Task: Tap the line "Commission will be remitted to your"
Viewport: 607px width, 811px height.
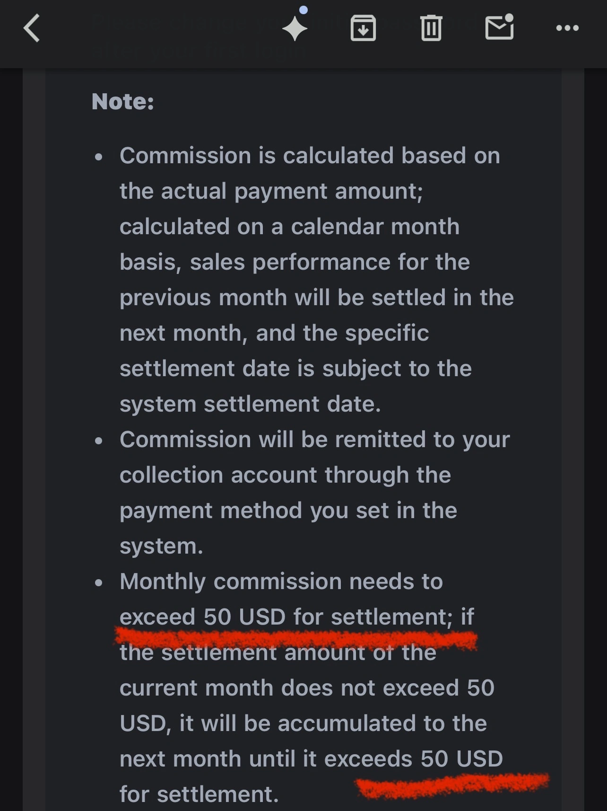Action: tap(314, 440)
